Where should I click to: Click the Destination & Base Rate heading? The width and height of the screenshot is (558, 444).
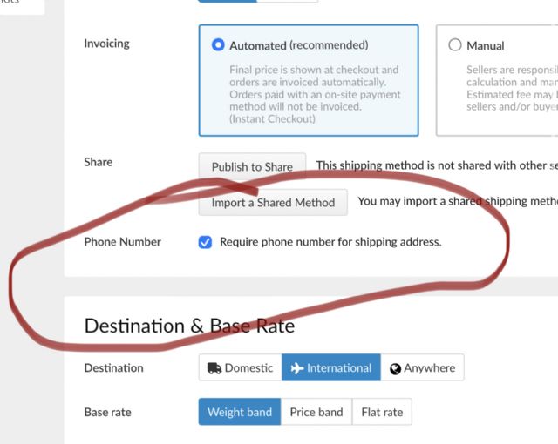point(189,326)
